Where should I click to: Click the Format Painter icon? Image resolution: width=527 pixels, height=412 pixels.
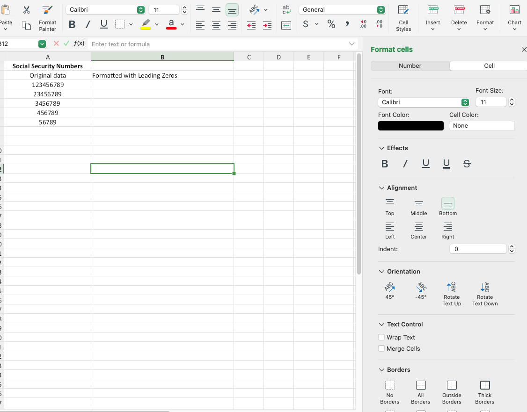pyautogui.click(x=47, y=10)
